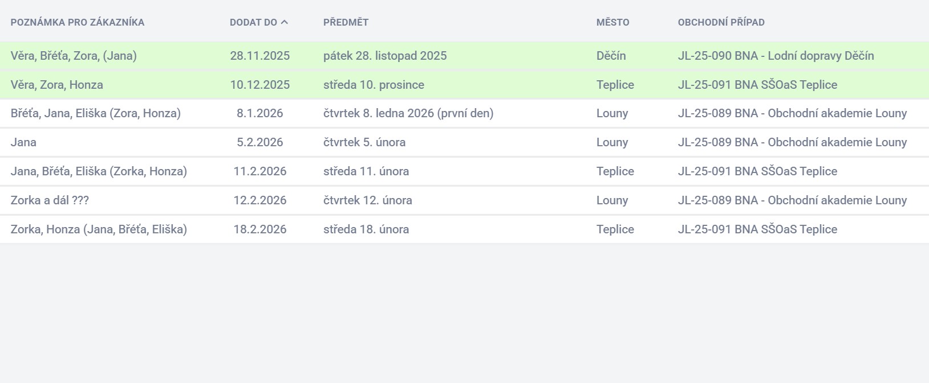
Task: Click Děčín in the Město column
Action: (x=611, y=56)
